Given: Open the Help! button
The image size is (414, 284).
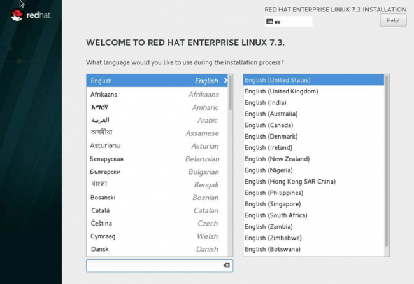Looking at the screenshot, I should pyautogui.click(x=393, y=20).
